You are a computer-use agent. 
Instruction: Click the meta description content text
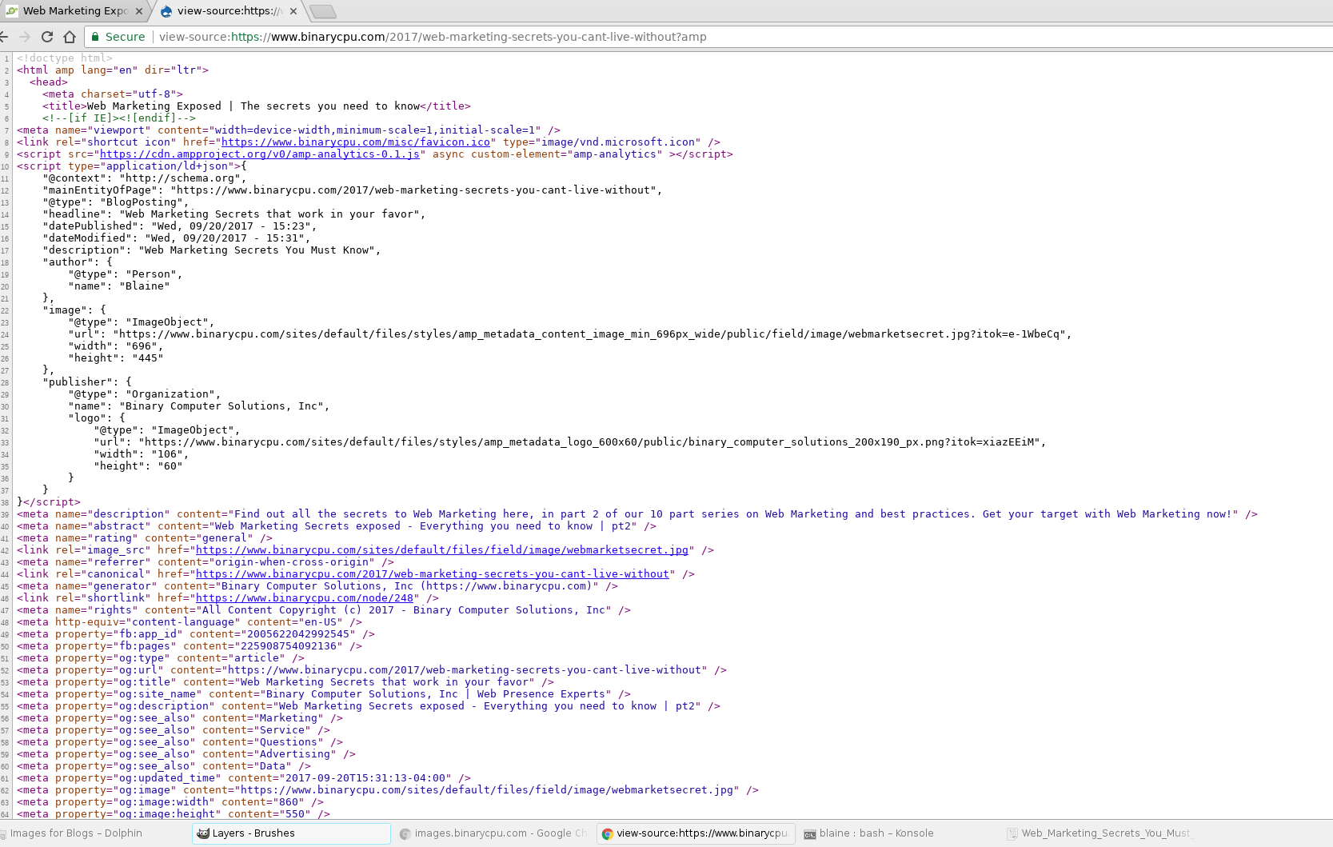pyautogui.click(x=733, y=514)
